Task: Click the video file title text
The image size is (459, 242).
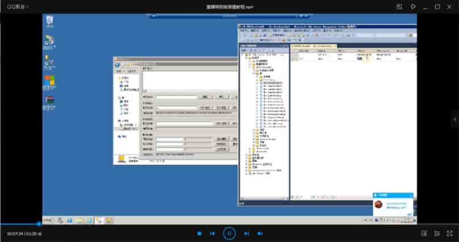Action: pos(229,7)
